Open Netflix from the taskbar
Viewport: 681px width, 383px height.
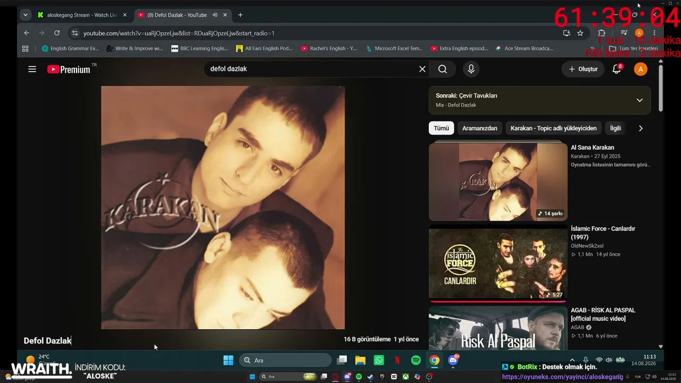tap(397, 361)
